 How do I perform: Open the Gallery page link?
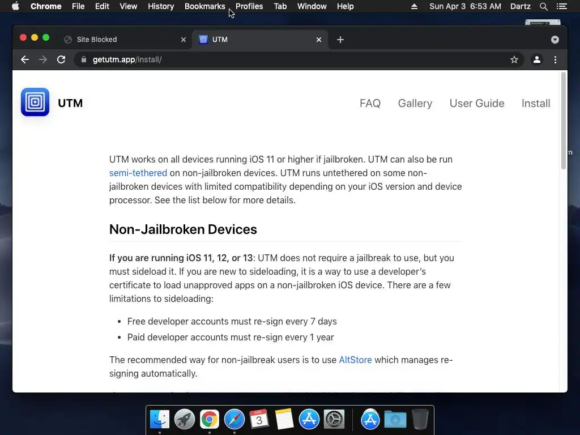click(x=415, y=103)
